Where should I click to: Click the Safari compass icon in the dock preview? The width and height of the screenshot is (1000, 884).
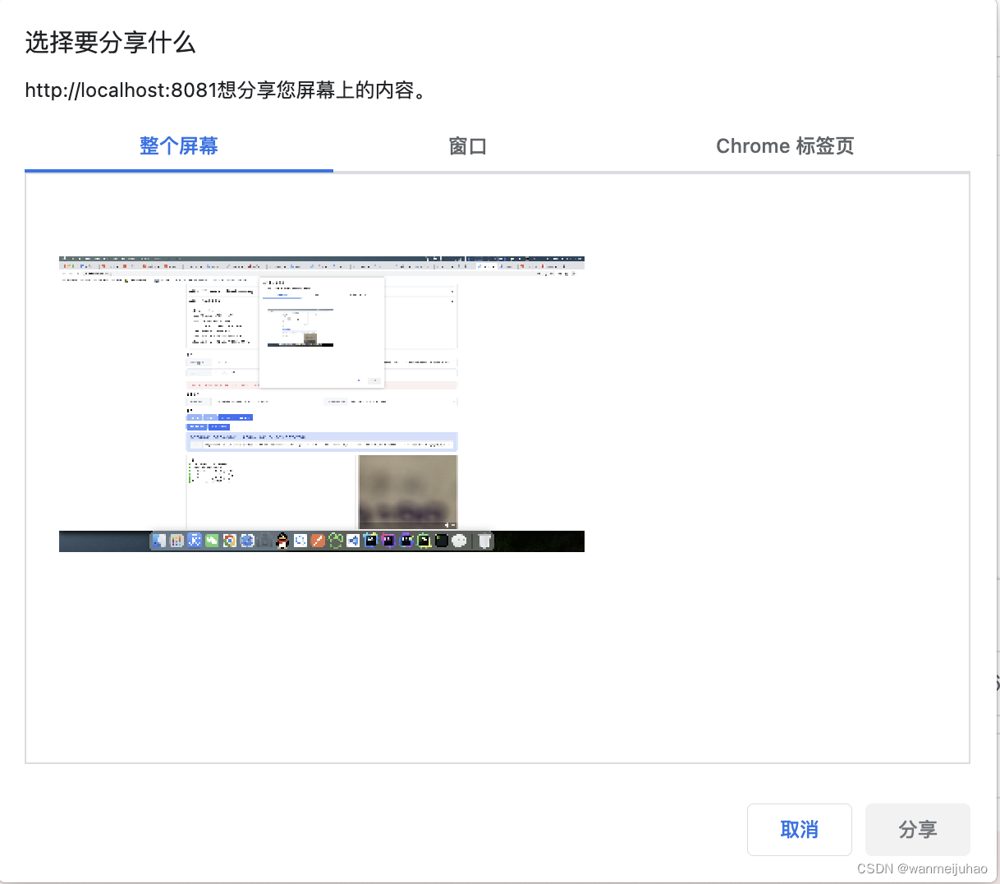pos(246,541)
